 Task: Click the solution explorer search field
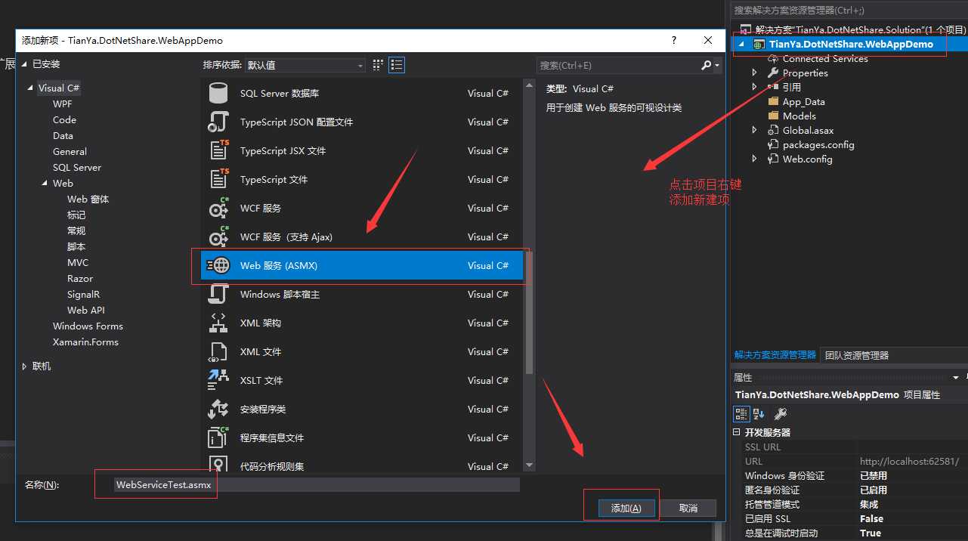tap(849, 10)
